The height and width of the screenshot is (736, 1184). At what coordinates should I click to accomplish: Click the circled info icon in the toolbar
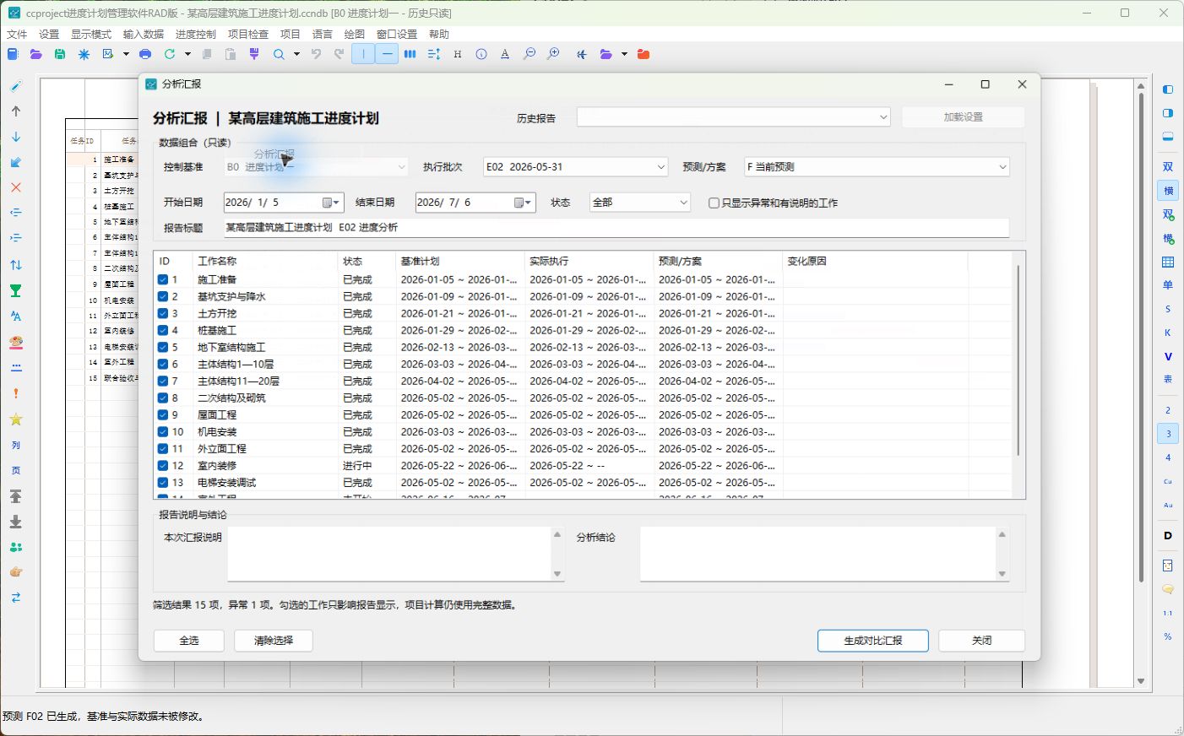[x=481, y=54]
